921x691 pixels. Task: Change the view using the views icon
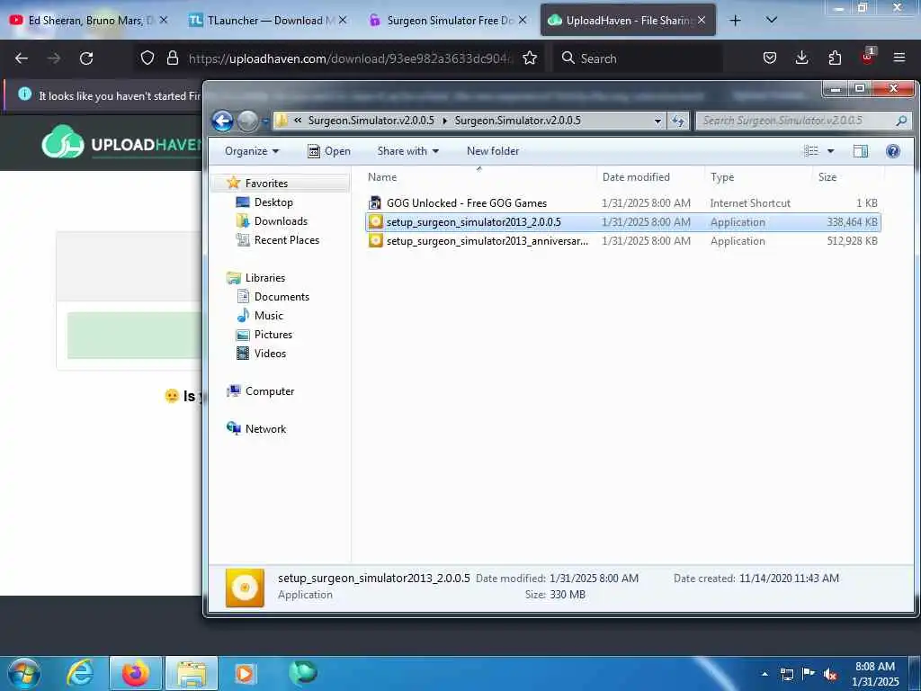click(x=811, y=151)
